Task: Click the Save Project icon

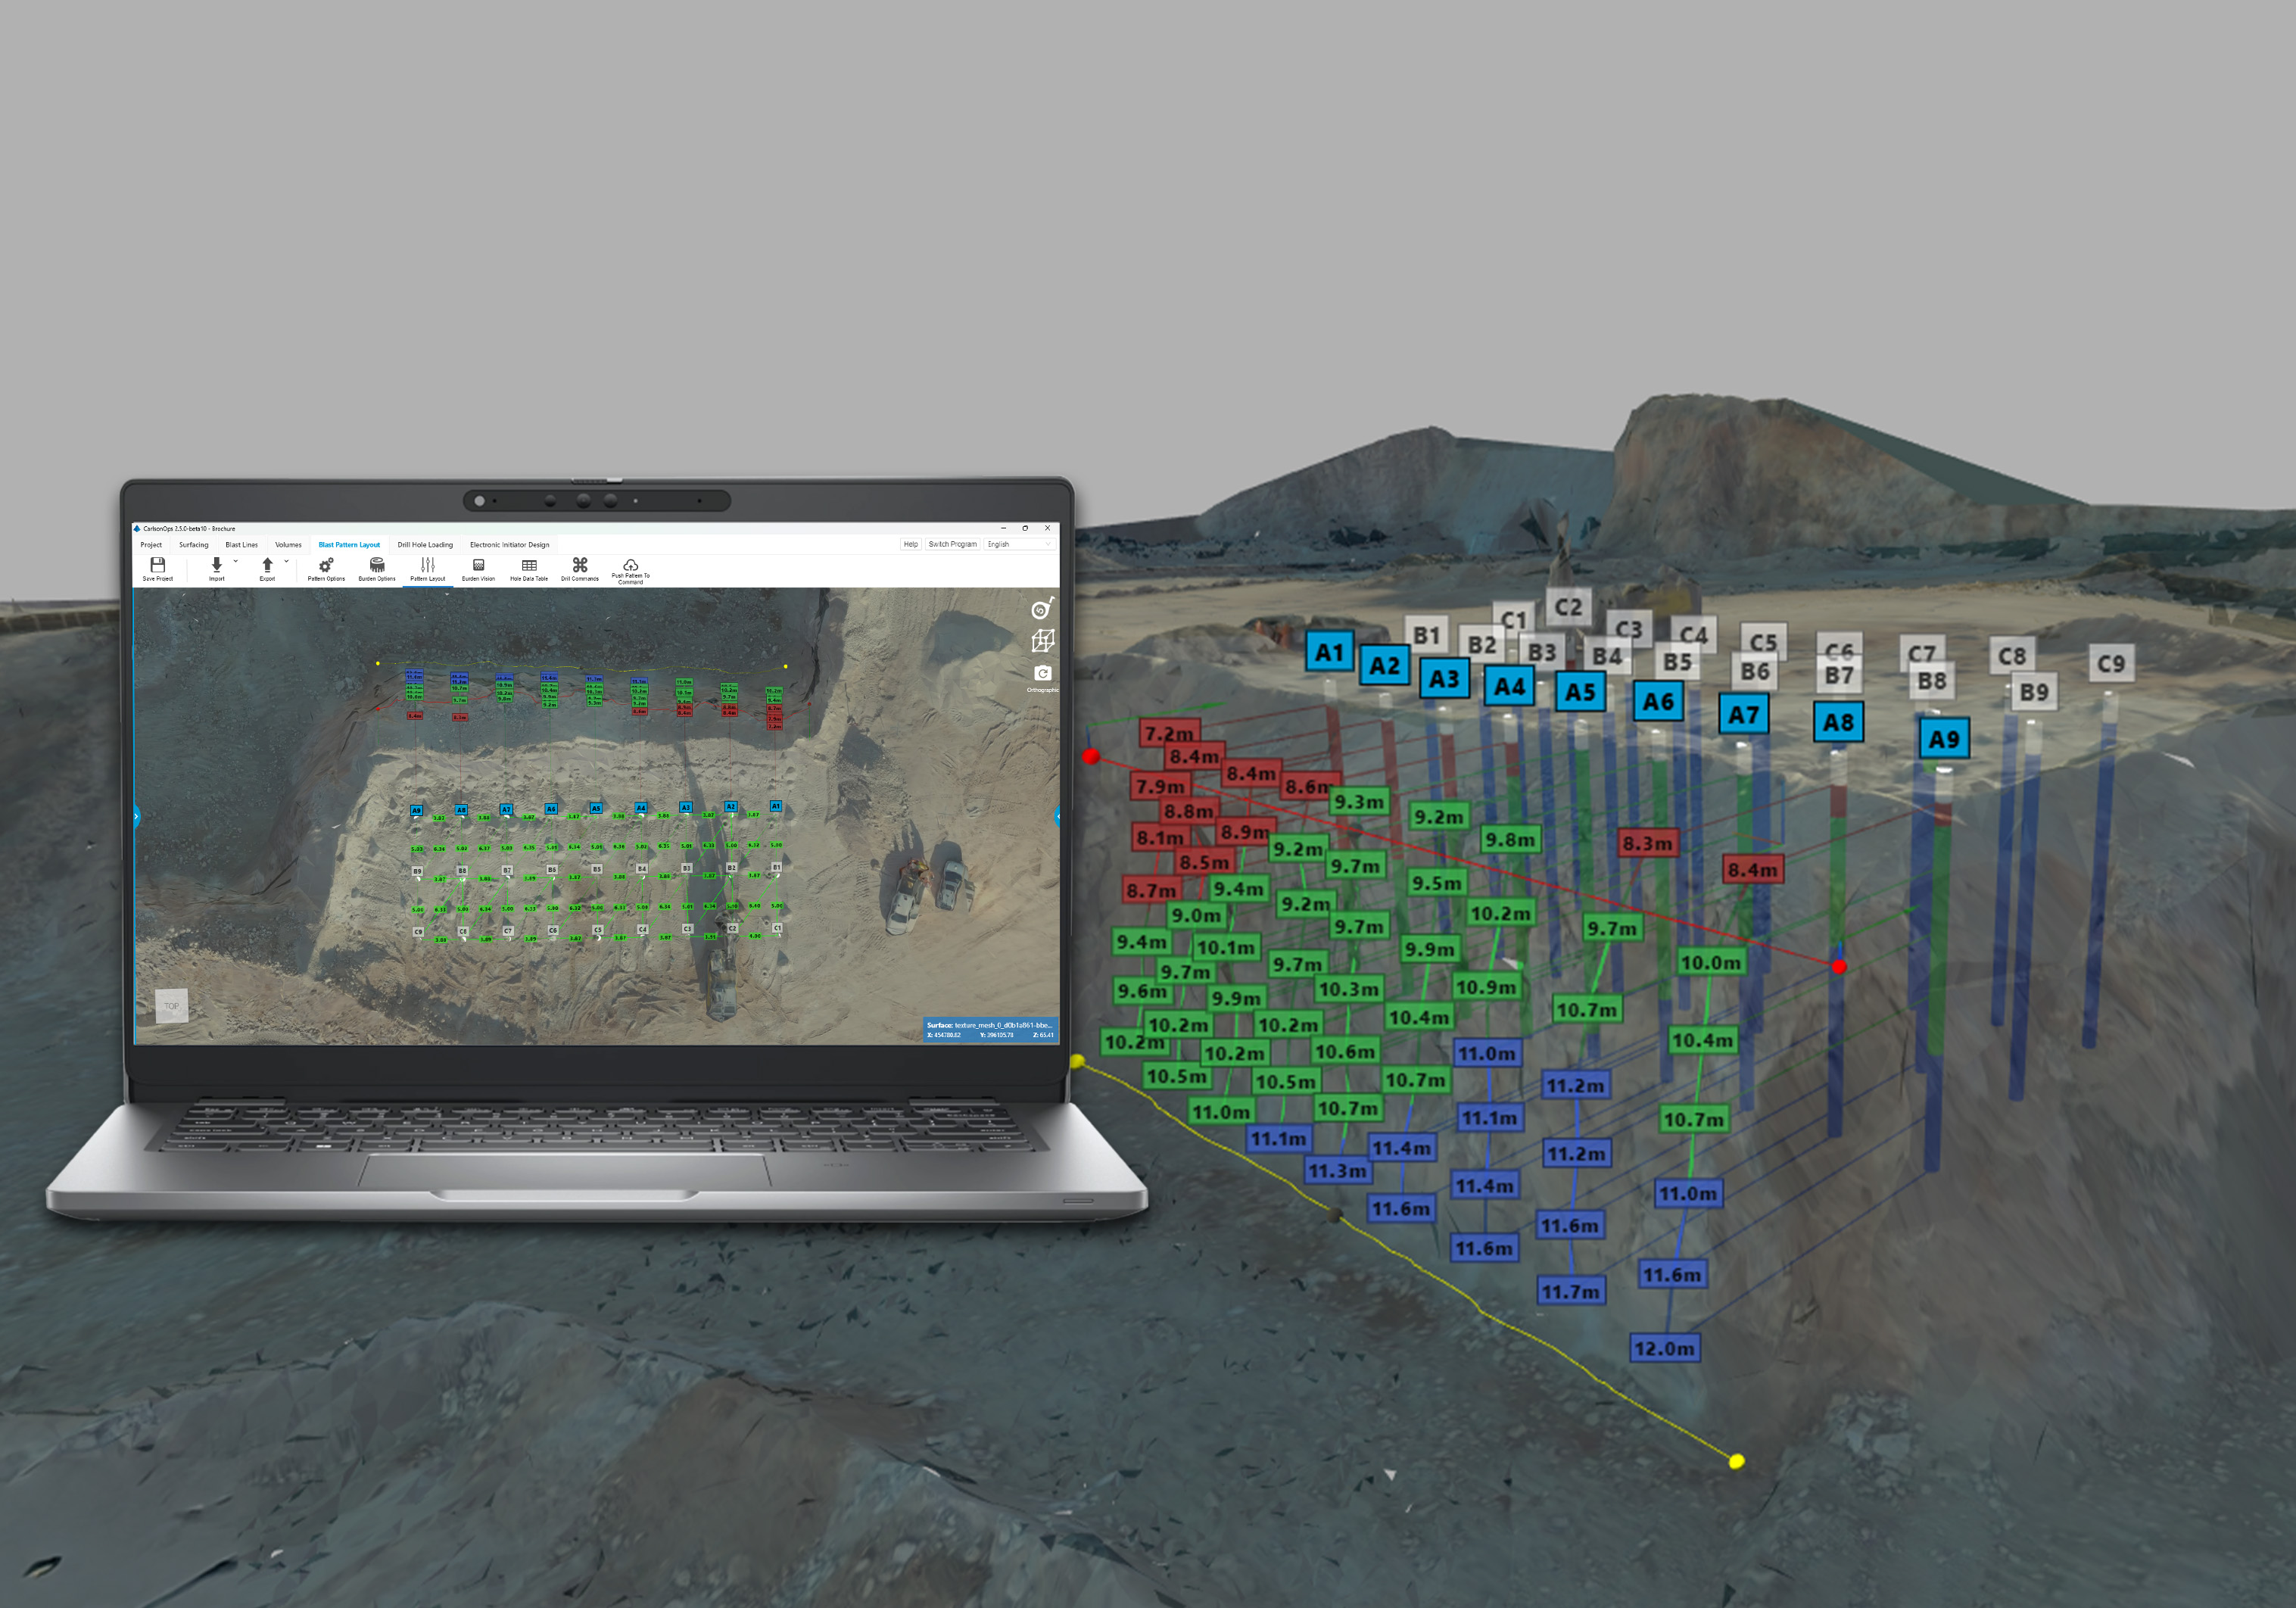Action: pos(157,566)
